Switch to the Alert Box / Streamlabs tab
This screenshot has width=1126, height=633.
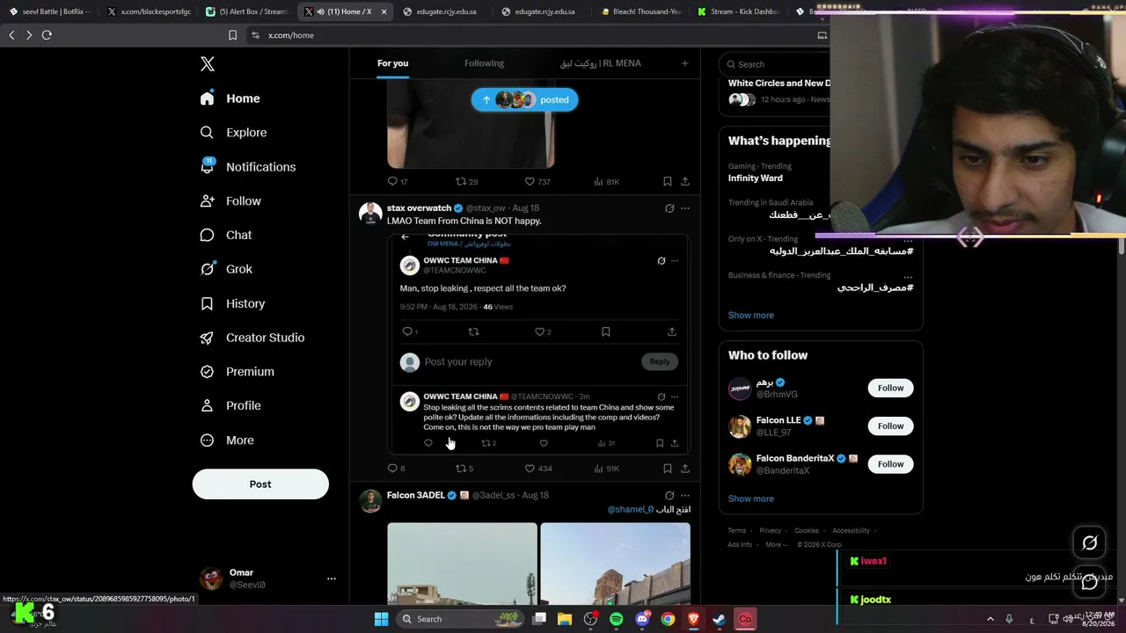pyautogui.click(x=246, y=11)
